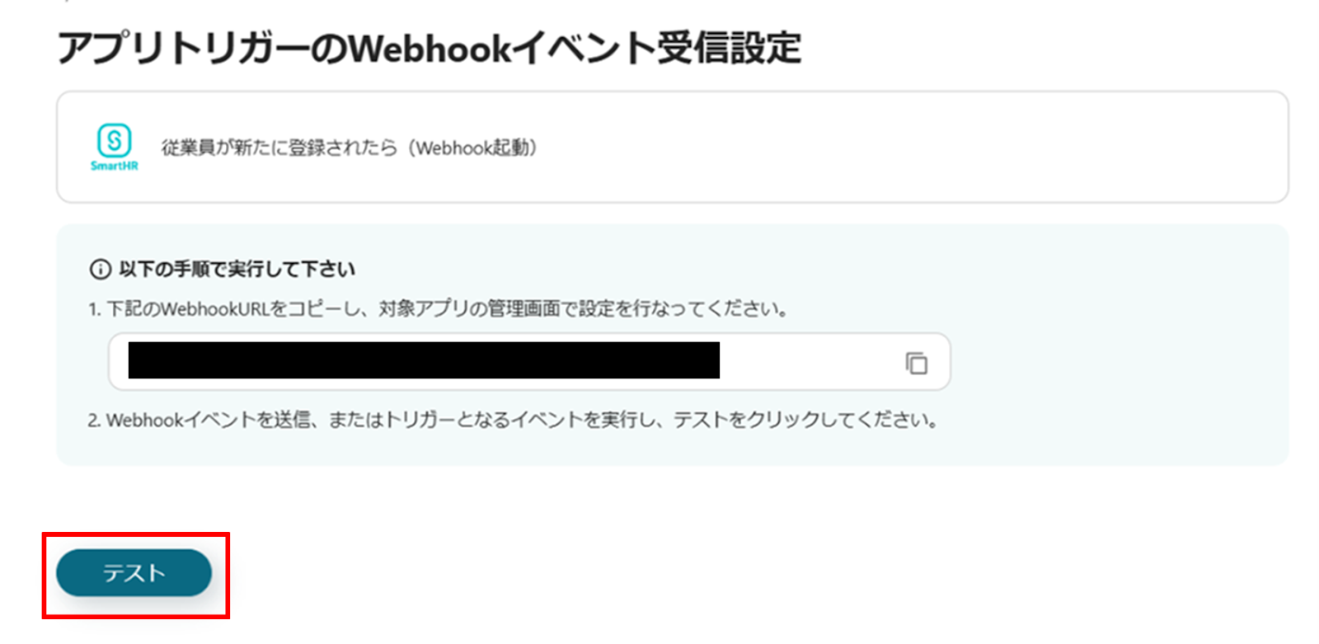Click the 従業員が新たに登録されたら trigger title
The width and height of the screenshot is (1319, 644).
(x=280, y=148)
